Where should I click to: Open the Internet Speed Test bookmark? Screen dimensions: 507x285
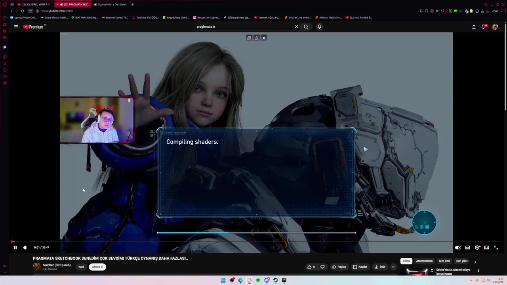tap(115, 17)
